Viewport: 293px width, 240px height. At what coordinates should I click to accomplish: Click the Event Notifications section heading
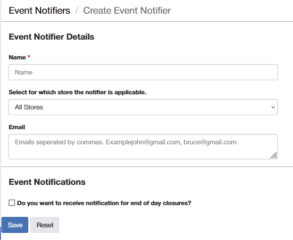coord(47,182)
